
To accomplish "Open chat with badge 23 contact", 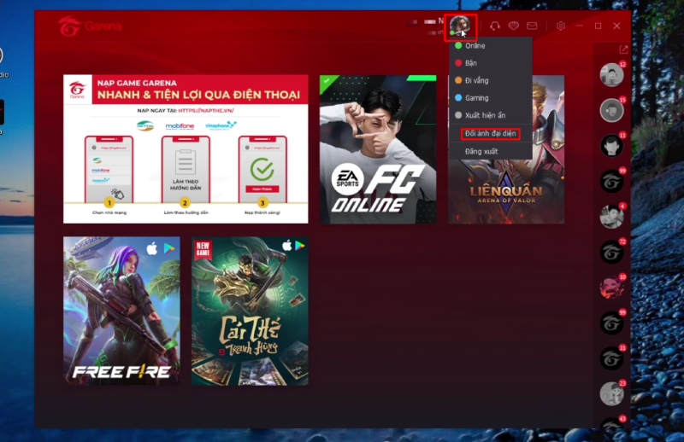I will 611,393.
